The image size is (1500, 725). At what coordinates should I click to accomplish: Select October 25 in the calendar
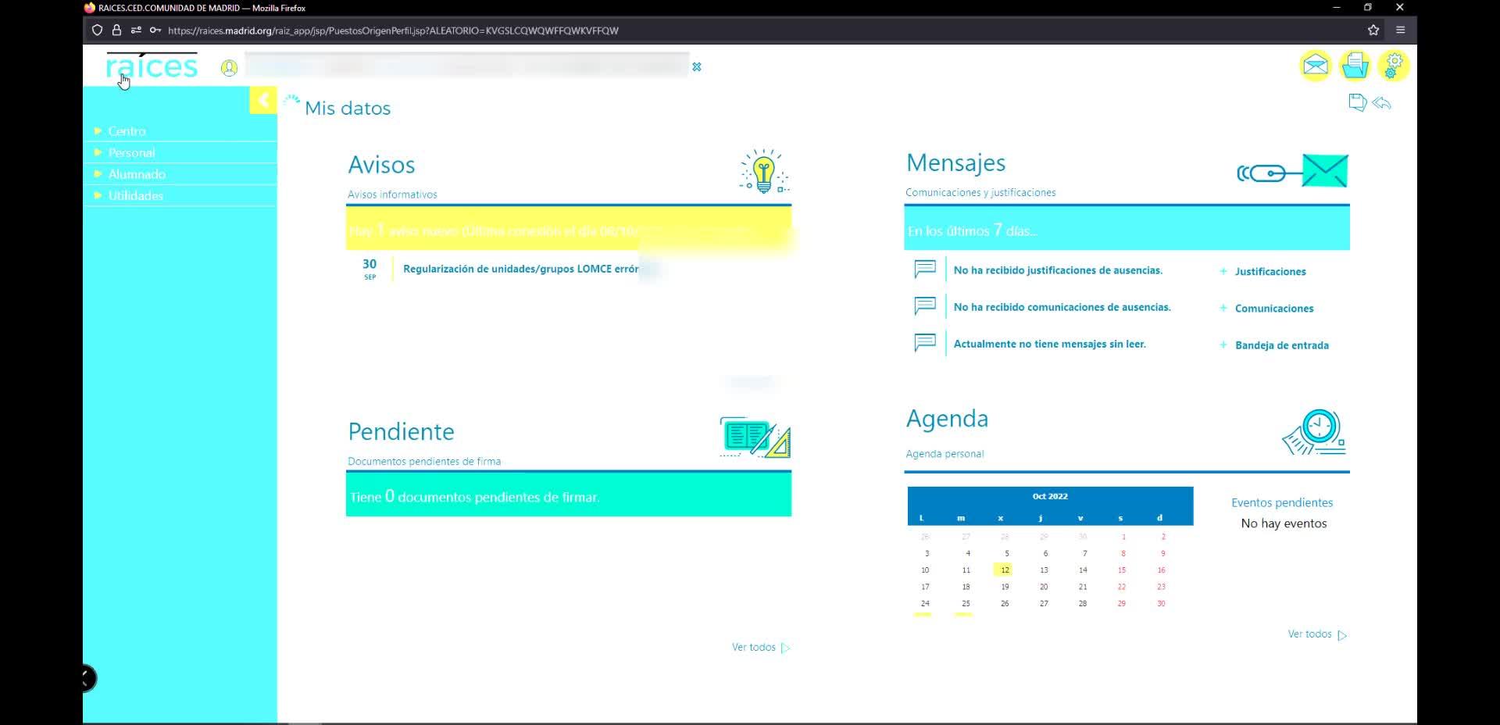[966, 604]
